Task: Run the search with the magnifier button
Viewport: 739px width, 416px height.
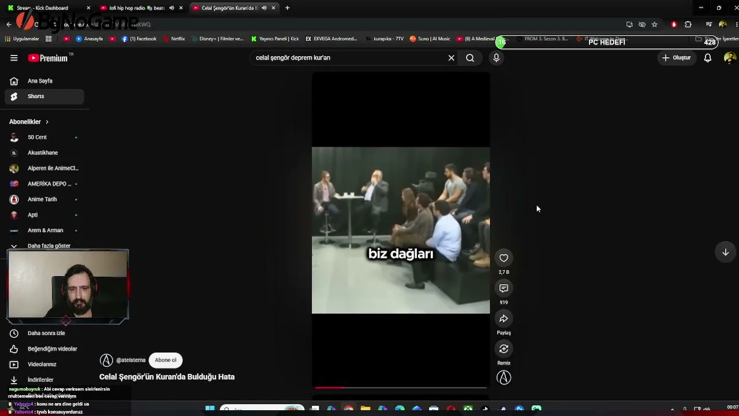Action: pyautogui.click(x=470, y=58)
